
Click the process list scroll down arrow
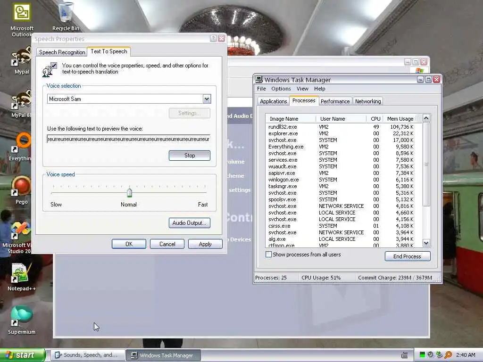(426, 243)
